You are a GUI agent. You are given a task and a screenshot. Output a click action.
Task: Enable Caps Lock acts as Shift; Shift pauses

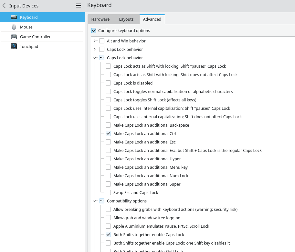pos(108,66)
